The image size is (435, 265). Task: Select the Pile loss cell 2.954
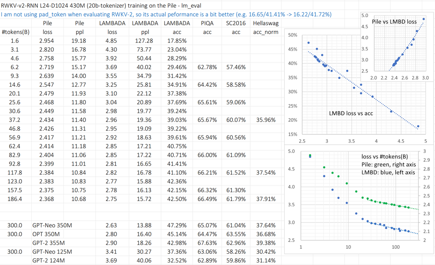click(x=50, y=40)
